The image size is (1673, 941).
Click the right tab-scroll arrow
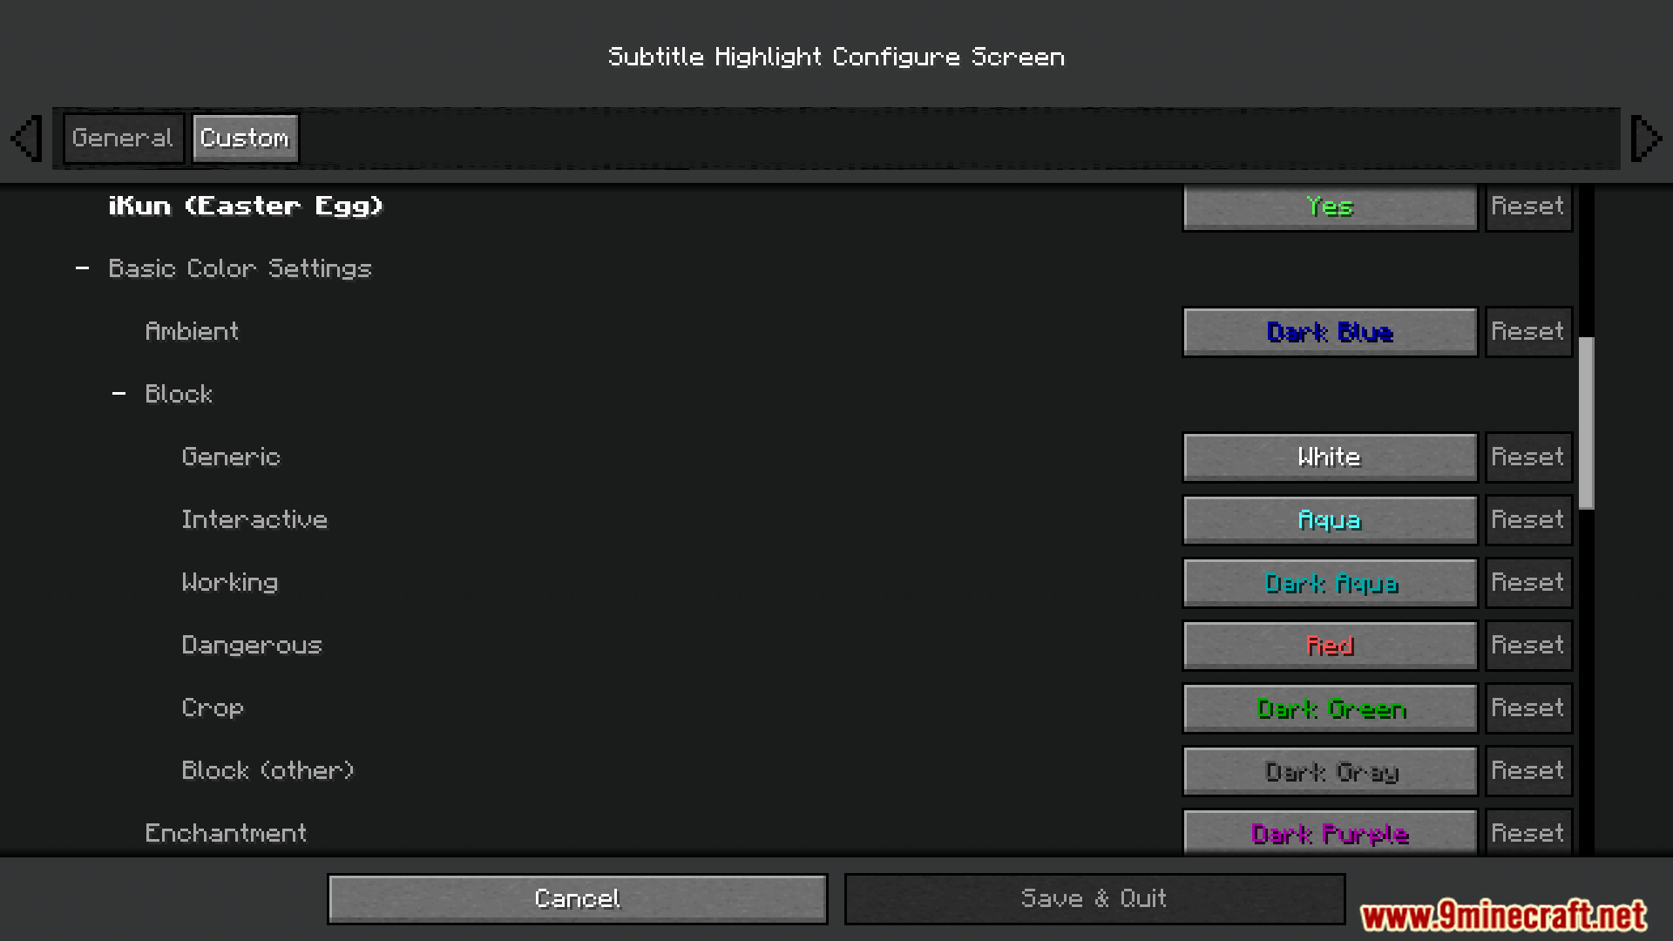tap(1645, 139)
